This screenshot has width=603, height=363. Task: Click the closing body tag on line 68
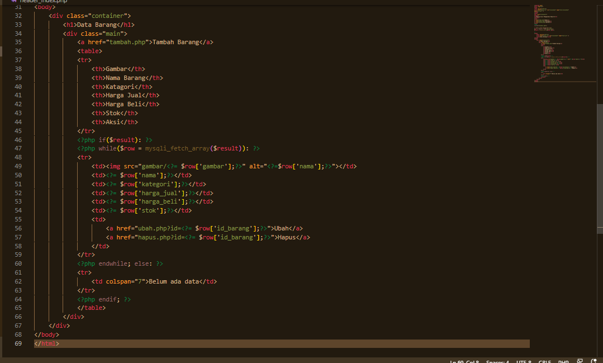coord(46,334)
